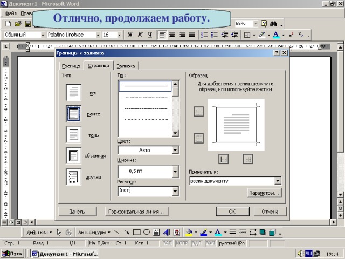345x259 pixels.
Task: Select the rectangle drawing tool
Action: pos(136,232)
